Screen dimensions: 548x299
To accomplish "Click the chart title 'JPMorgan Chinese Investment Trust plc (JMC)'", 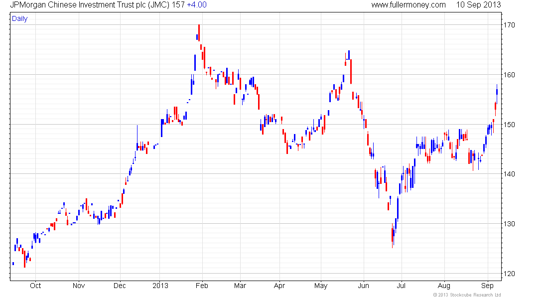I will [x=90, y=5].
